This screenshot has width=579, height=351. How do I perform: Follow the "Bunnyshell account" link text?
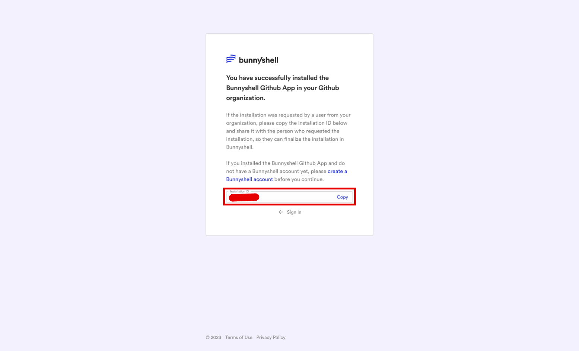(249, 179)
